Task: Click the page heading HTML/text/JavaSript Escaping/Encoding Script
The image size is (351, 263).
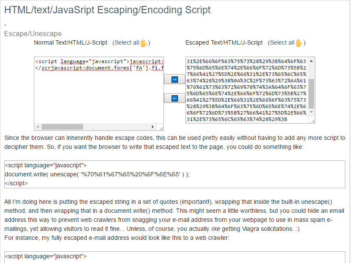Action: 107,10
